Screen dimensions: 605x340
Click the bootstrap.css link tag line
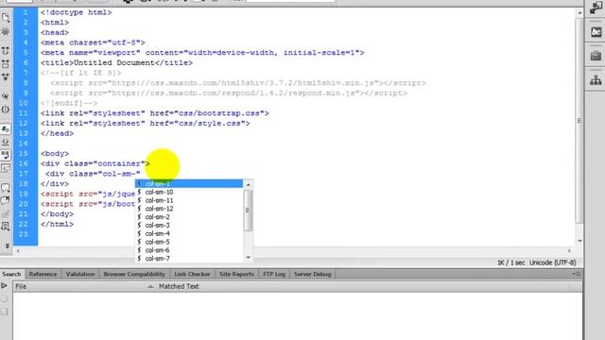click(155, 113)
